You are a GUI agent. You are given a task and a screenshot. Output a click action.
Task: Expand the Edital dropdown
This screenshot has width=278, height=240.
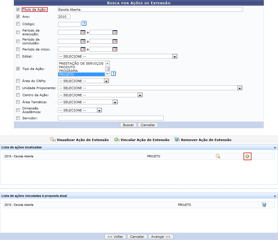click(x=175, y=56)
